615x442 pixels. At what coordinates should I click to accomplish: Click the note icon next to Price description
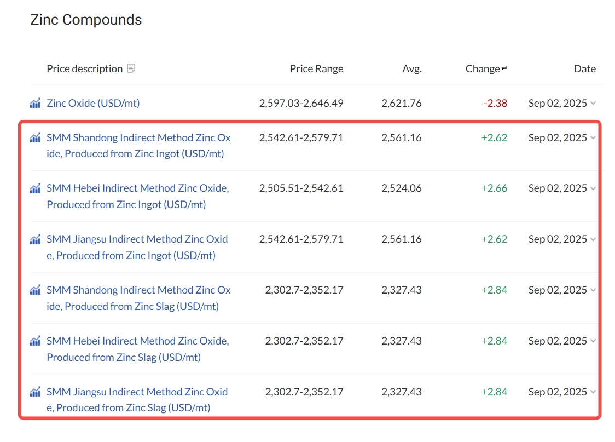pos(131,68)
